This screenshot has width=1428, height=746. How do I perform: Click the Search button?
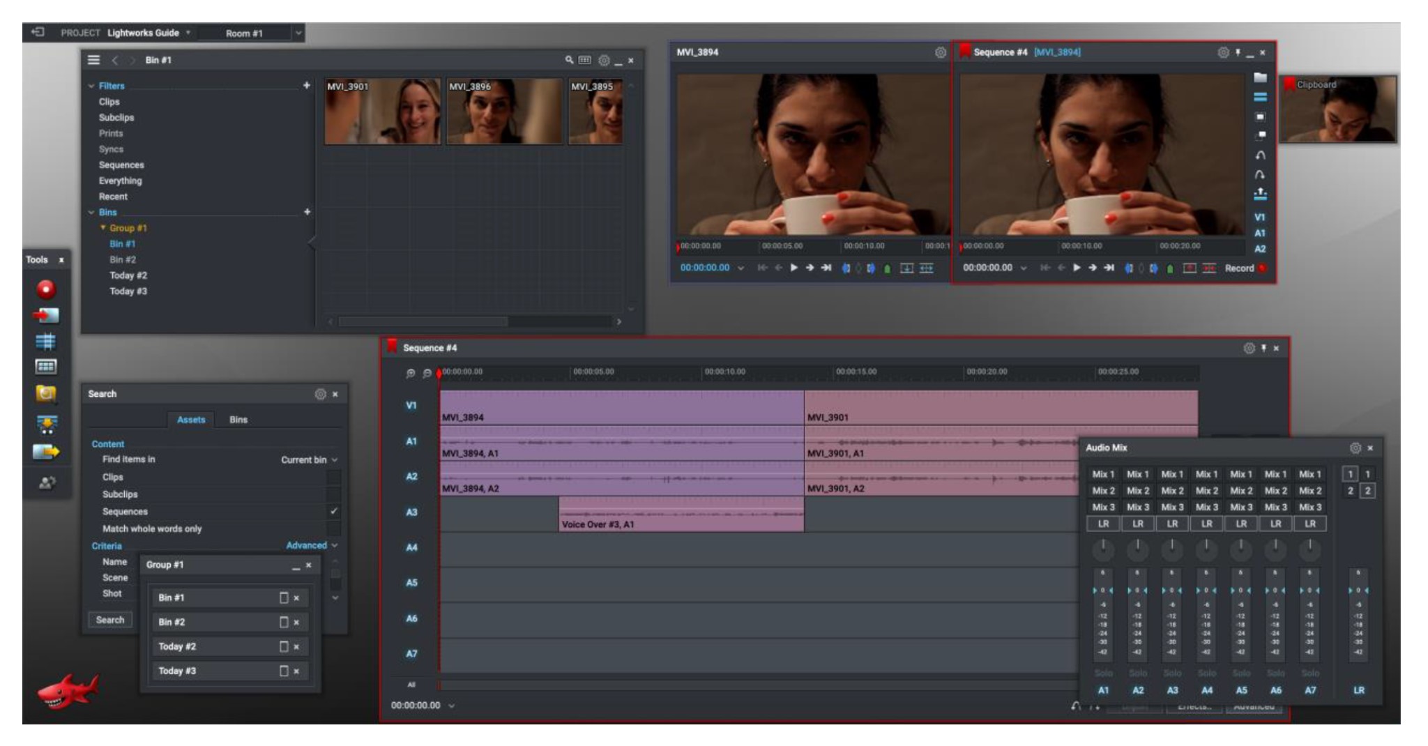[x=110, y=620]
